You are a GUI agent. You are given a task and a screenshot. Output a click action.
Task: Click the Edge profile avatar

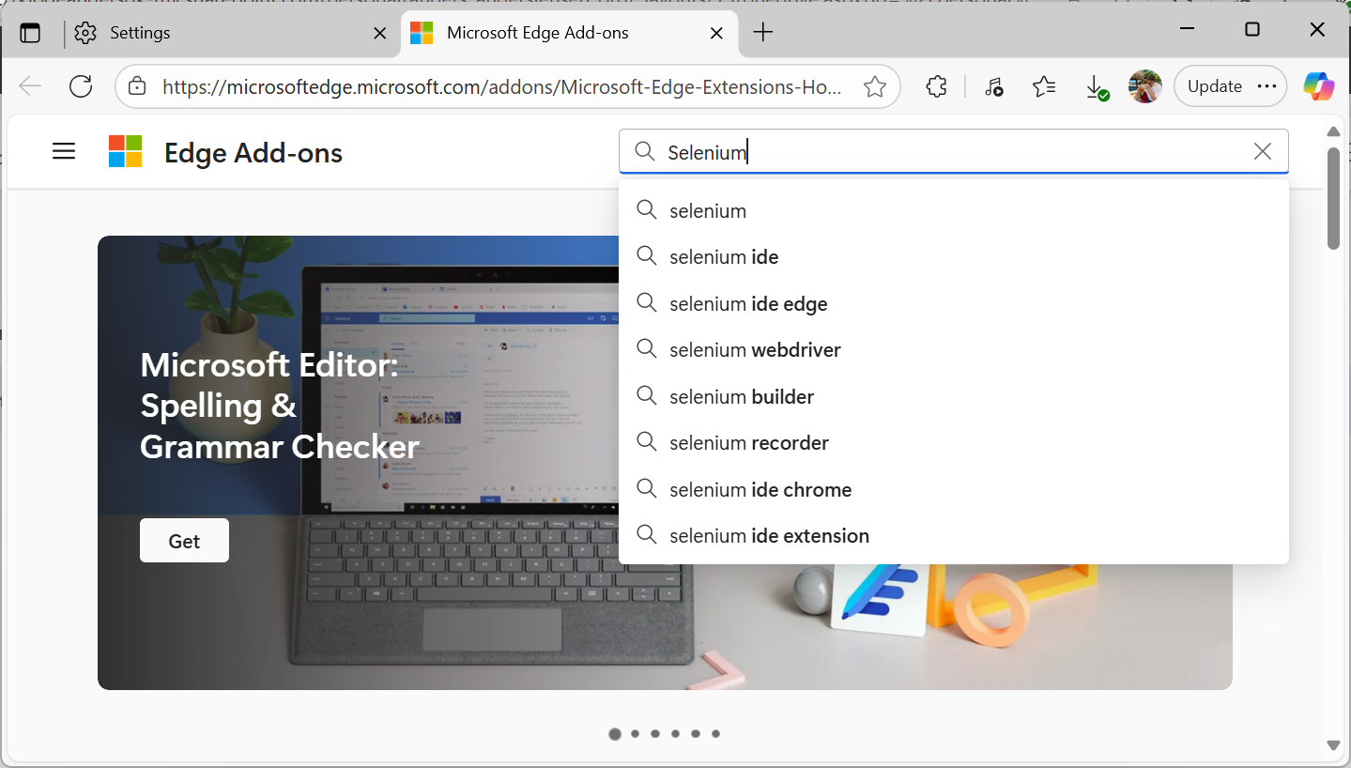[x=1144, y=85]
